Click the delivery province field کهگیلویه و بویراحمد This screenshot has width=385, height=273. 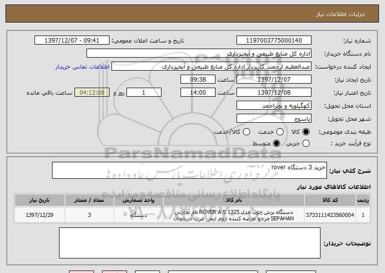pos(274,106)
